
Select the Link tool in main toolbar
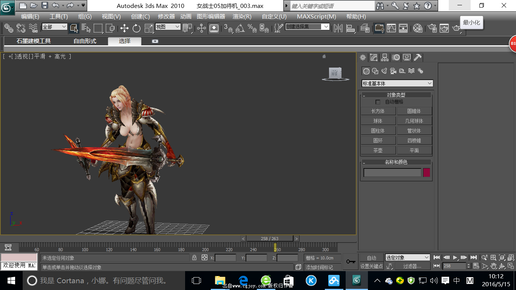pyautogui.click(x=9, y=28)
